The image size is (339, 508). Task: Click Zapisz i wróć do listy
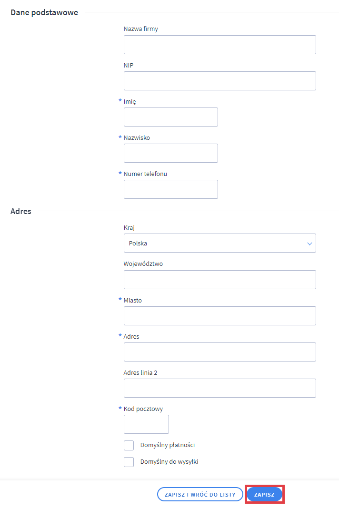click(200, 495)
